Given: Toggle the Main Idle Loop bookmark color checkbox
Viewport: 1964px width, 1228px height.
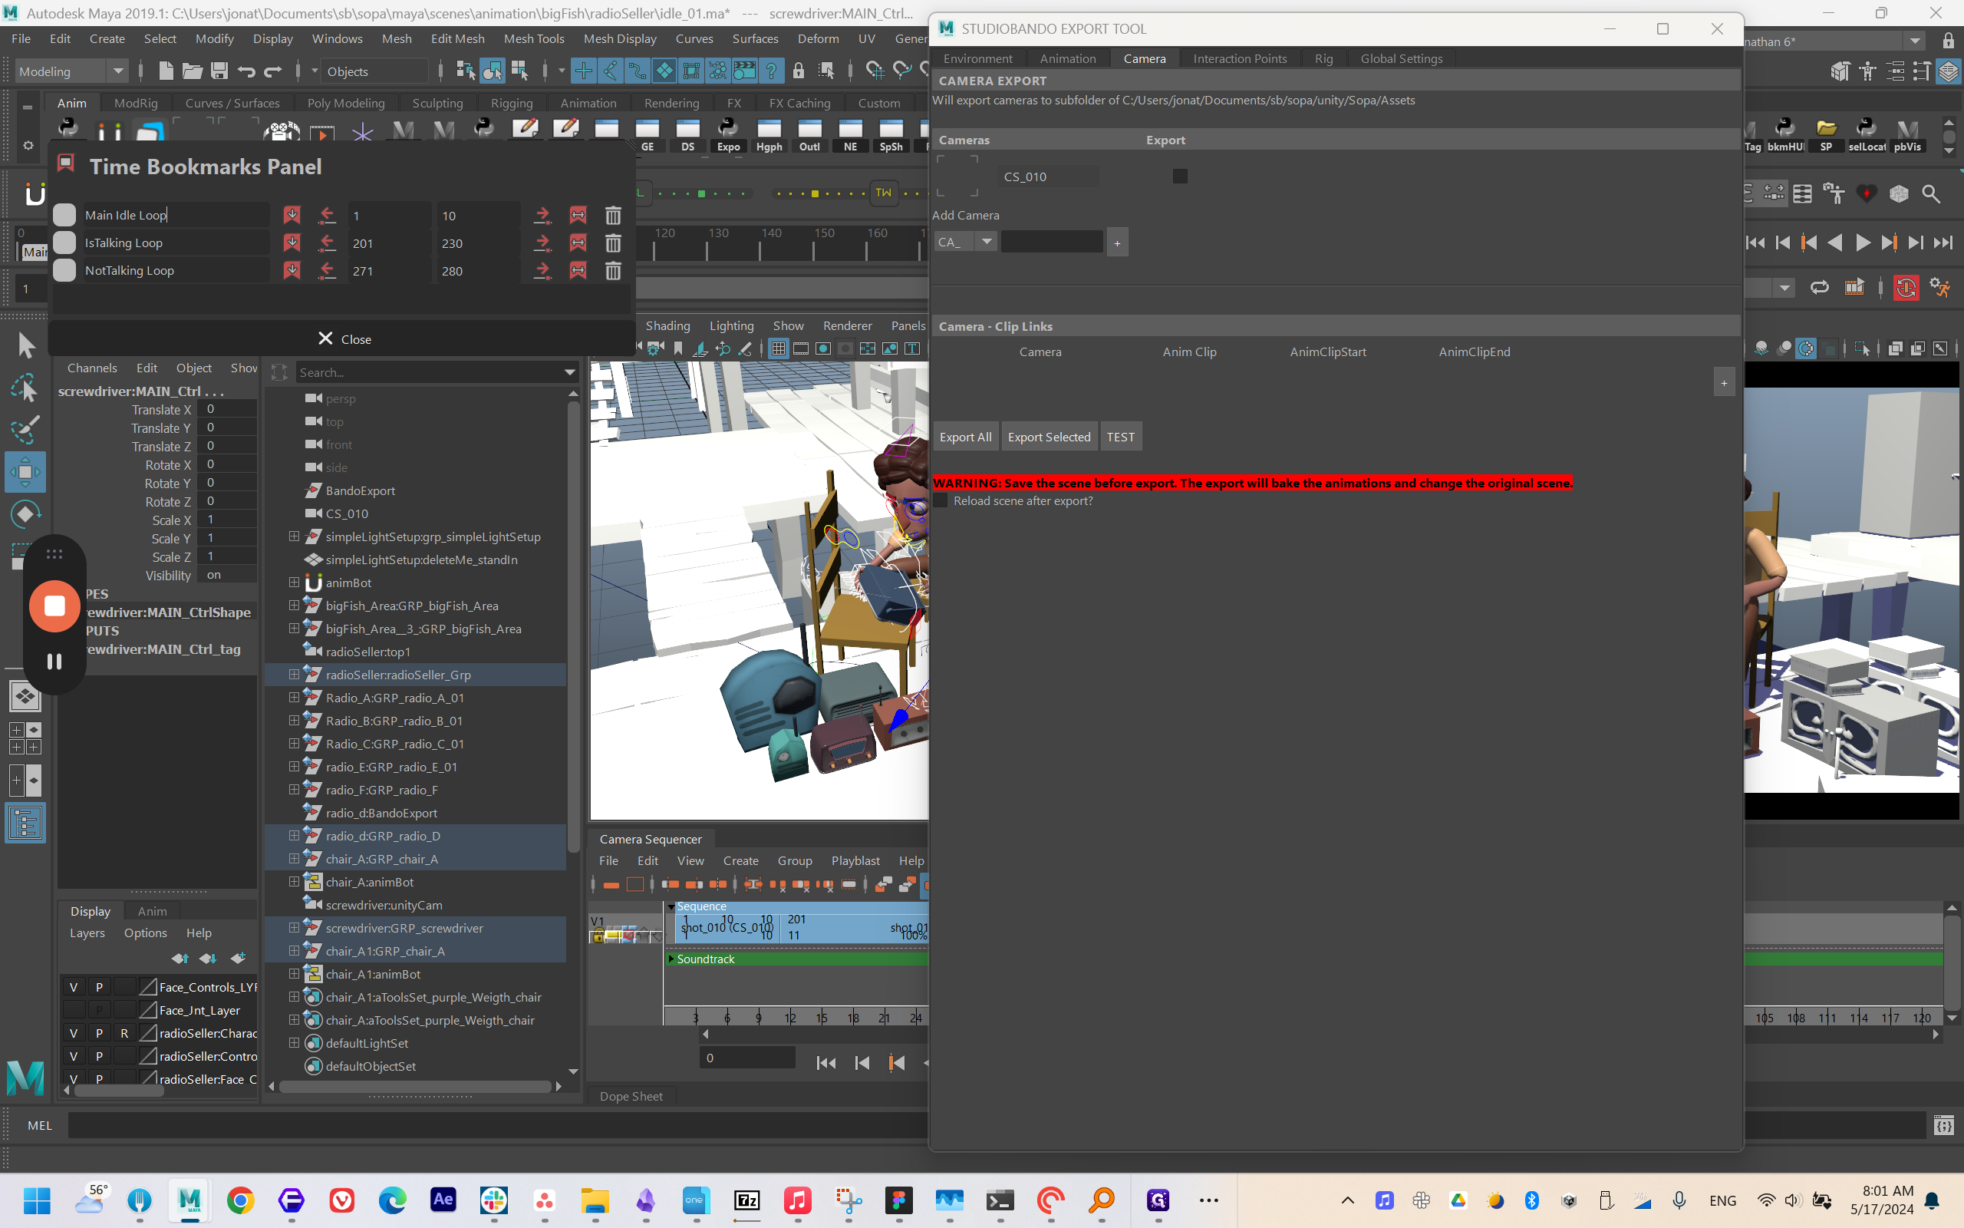Looking at the screenshot, I should (64, 215).
